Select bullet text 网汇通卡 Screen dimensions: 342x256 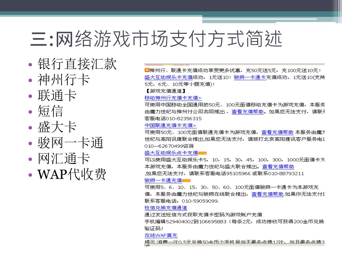64,158
